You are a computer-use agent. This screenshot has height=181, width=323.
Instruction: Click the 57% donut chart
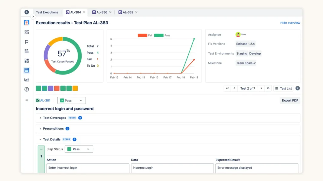click(x=63, y=56)
